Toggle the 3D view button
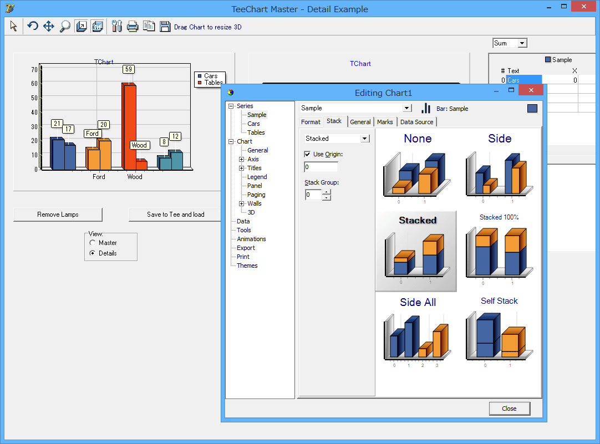600x444 pixels. point(98,27)
